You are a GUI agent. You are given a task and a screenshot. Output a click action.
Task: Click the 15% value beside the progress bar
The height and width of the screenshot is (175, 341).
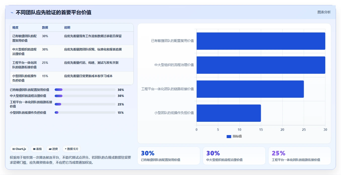pos(121,112)
